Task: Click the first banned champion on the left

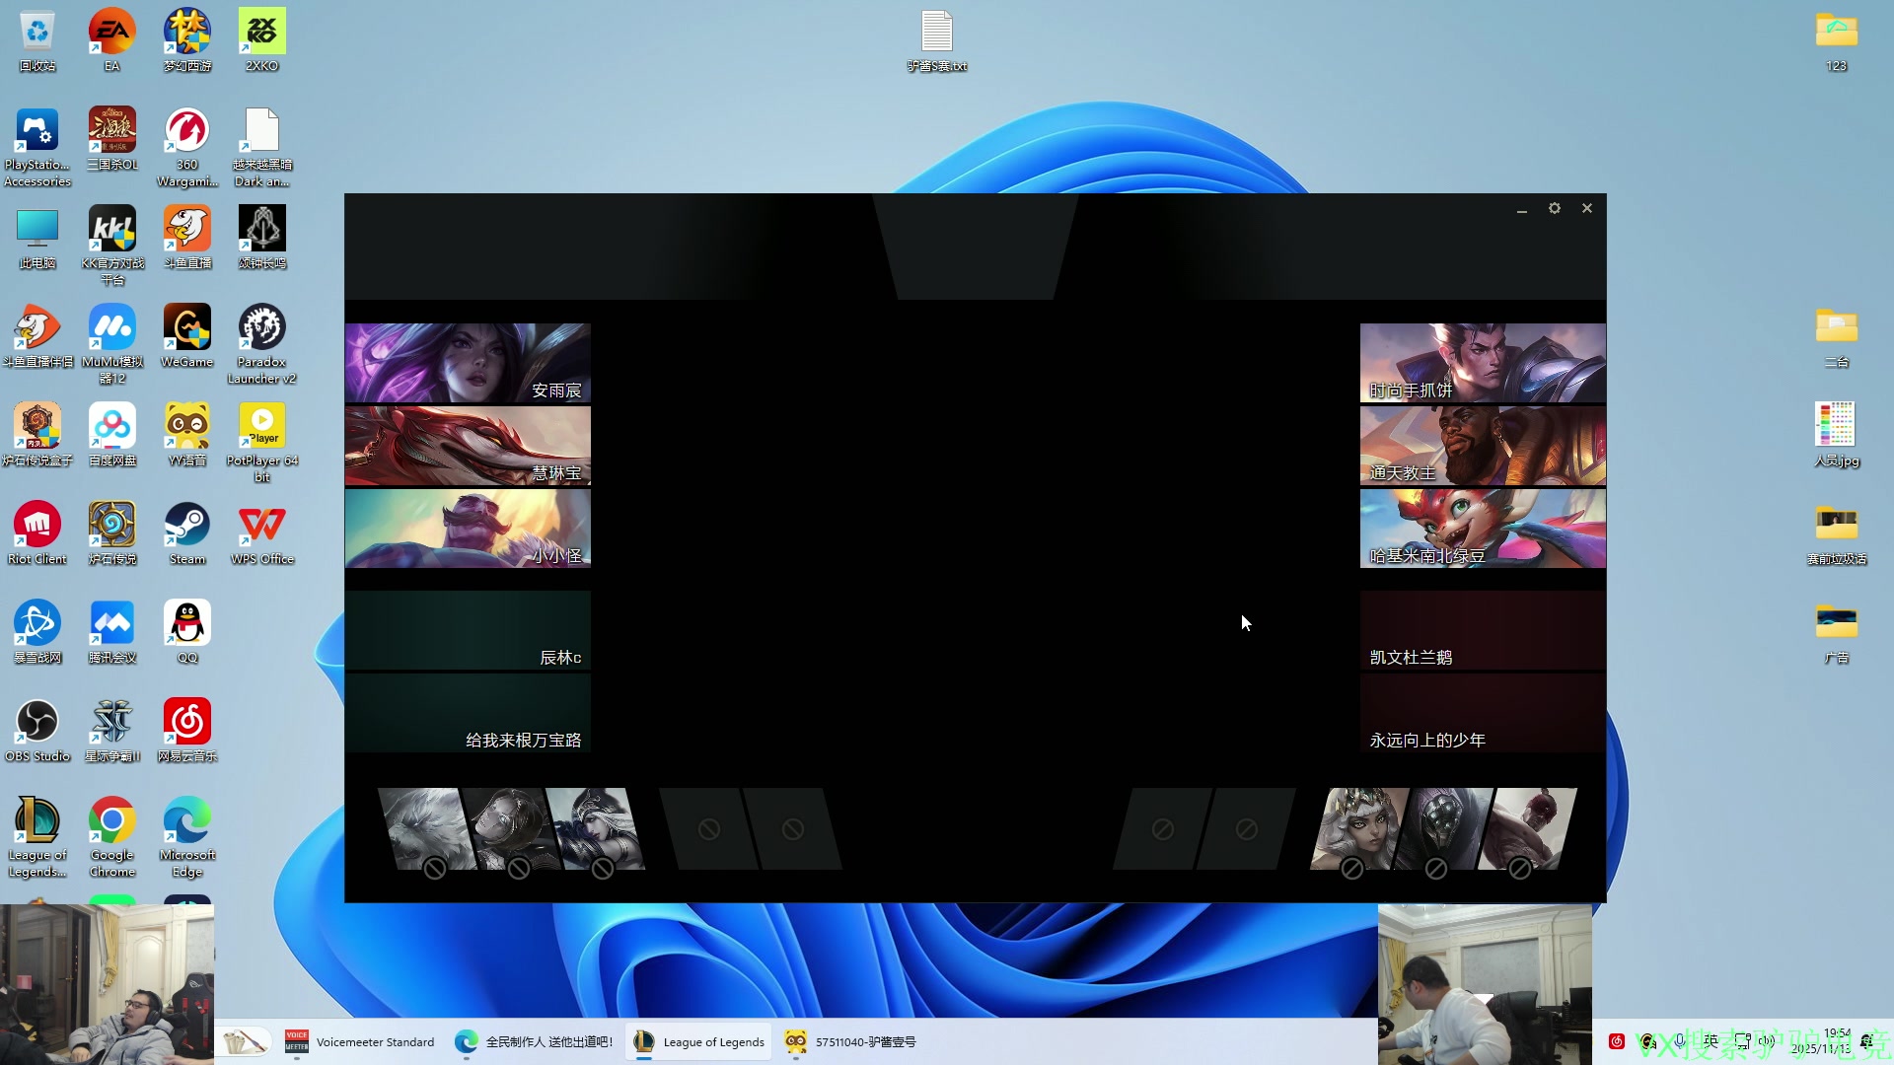Action: tap(422, 828)
